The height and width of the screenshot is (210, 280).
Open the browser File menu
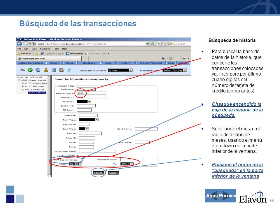19,49
